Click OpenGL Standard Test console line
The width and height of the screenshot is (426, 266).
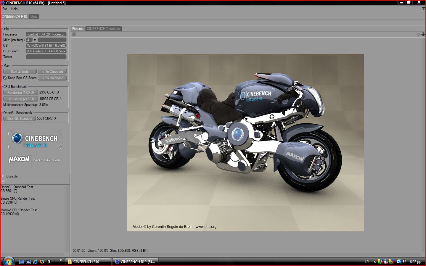tap(17, 187)
